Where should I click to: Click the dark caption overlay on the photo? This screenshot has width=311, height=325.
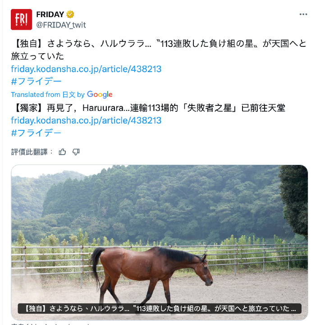coord(160,309)
